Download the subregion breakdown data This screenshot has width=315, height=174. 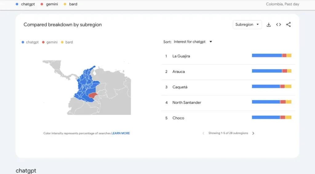tap(269, 25)
